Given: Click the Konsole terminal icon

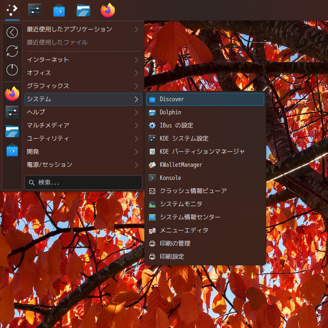Looking at the screenshot, I should [152, 178].
